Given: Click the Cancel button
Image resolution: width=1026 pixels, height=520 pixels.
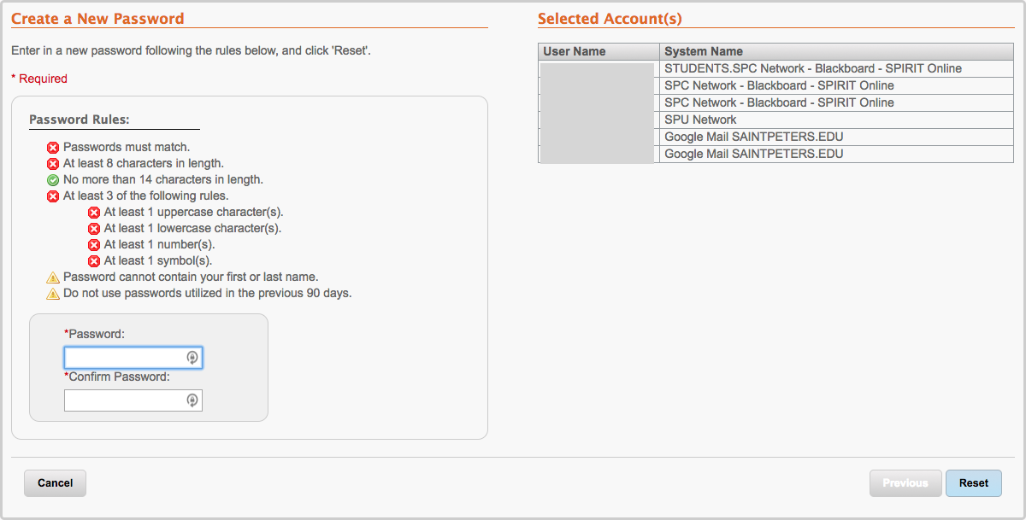Looking at the screenshot, I should point(55,483).
